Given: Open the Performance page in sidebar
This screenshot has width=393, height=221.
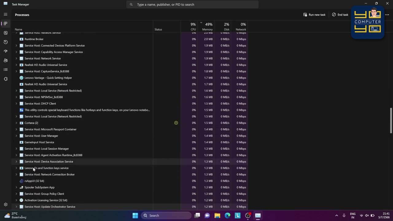Looking at the screenshot, I should (6, 33).
